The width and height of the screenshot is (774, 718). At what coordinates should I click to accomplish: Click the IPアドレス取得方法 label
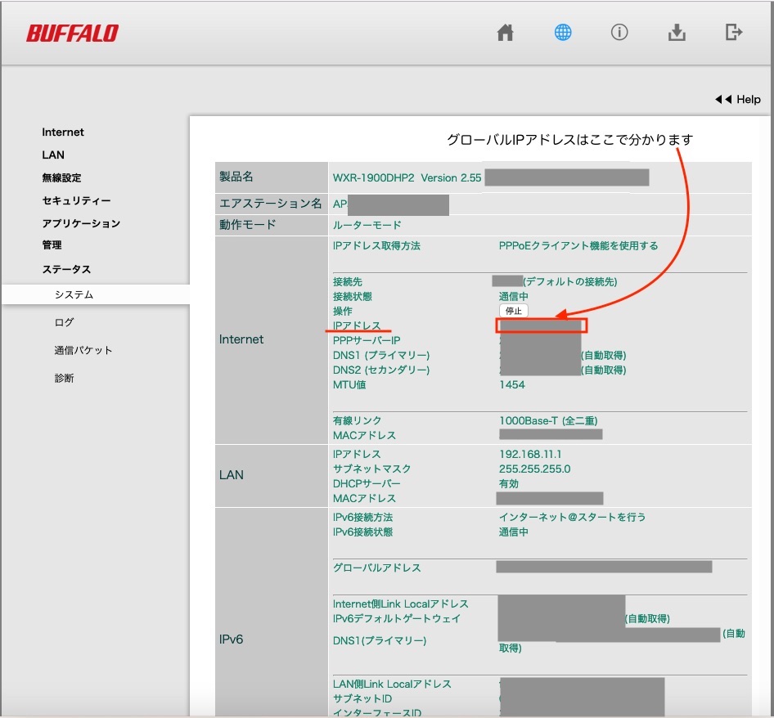(x=376, y=246)
